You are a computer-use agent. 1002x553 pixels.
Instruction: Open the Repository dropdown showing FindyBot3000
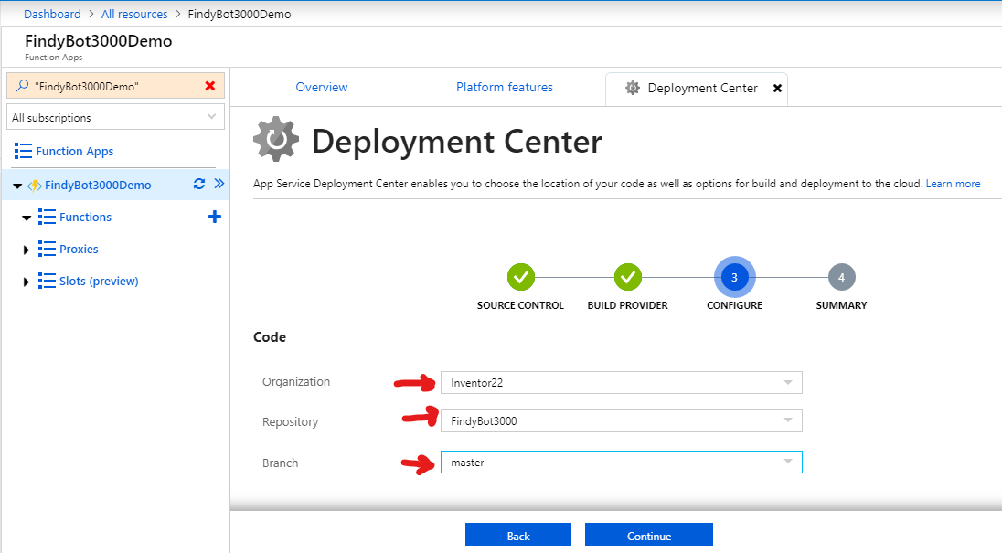tap(621, 420)
